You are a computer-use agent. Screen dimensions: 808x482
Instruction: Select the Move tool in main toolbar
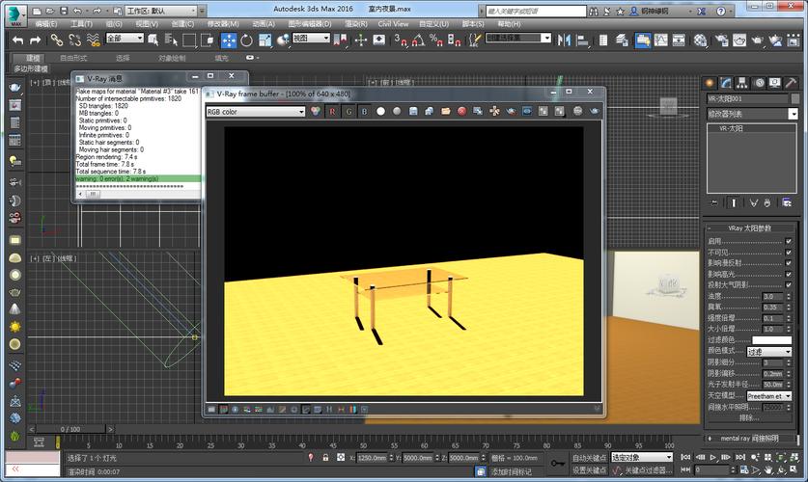pyautogui.click(x=229, y=40)
